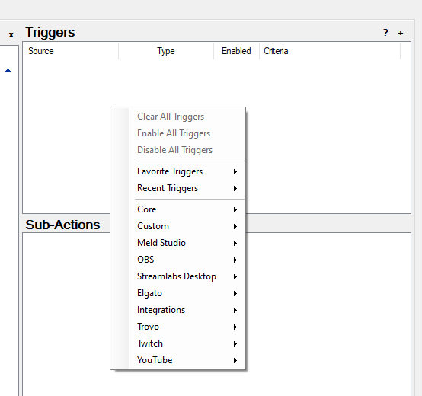Click the Triggers help question mark icon
Image resolution: width=422 pixels, height=396 pixels.
click(385, 33)
